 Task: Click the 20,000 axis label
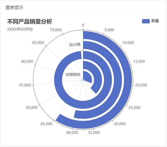(x=141, y=85)
